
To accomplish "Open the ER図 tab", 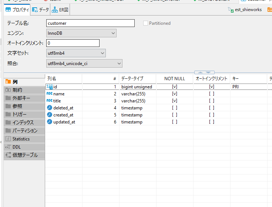I will 60,10.
